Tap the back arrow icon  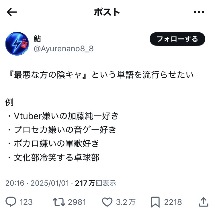[12, 12]
